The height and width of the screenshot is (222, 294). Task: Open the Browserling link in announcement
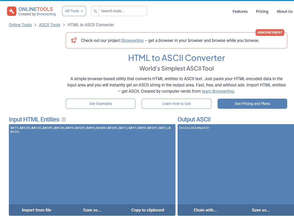(133, 41)
